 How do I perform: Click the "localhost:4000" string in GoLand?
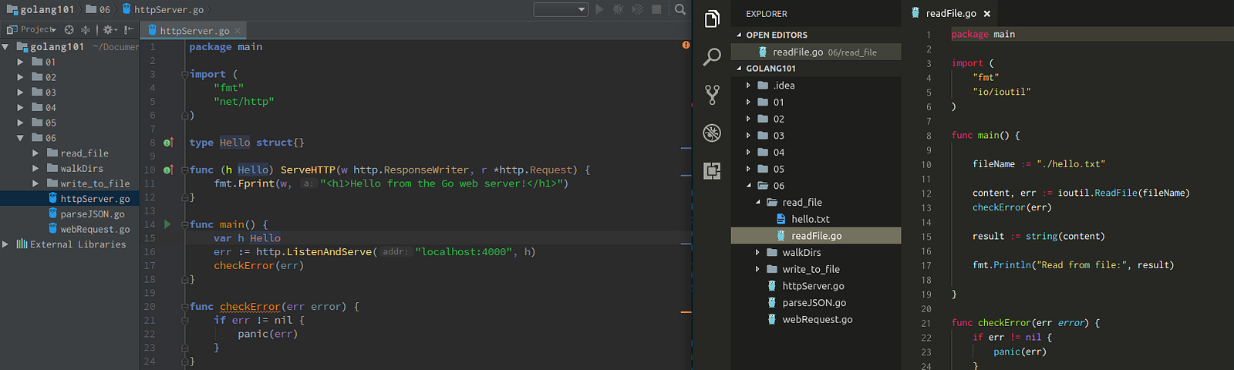click(463, 252)
